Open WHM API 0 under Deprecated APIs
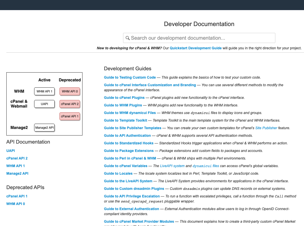 tap(15, 204)
